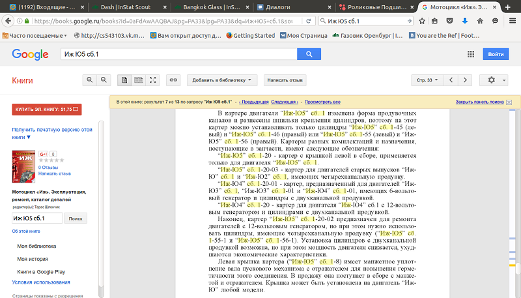The height and width of the screenshot is (298, 521).
Task: Open the settings gear menu
Action: point(494,80)
